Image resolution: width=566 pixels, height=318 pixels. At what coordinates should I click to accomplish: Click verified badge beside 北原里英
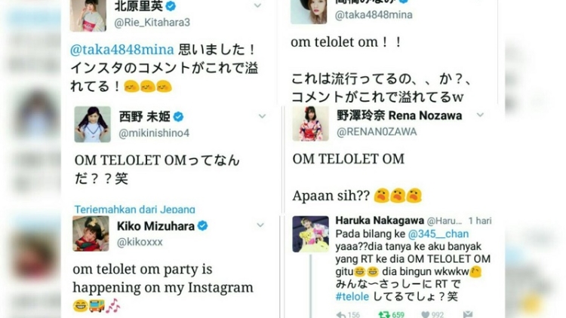tap(171, 6)
